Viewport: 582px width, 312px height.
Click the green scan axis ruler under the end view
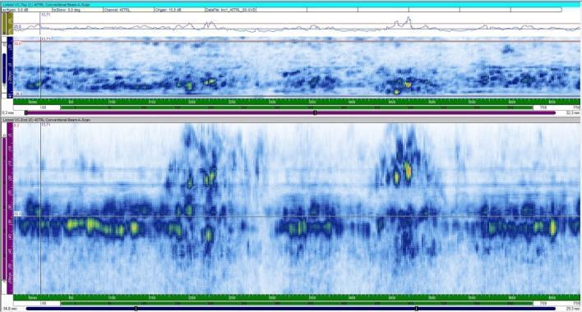pyautogui.click(x=297, y=297)
